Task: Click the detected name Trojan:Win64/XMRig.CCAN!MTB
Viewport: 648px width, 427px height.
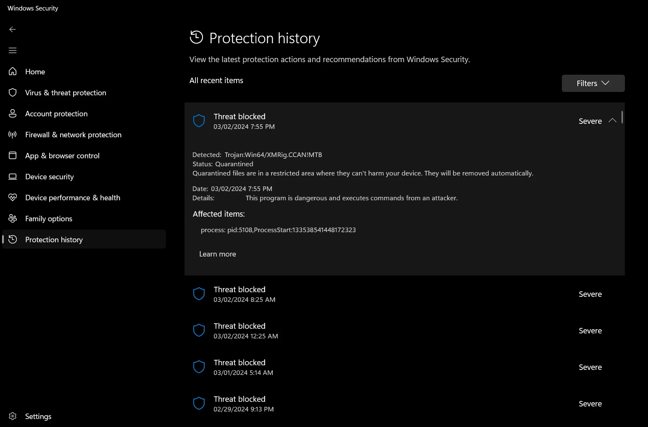Action: tap(273, 155)
